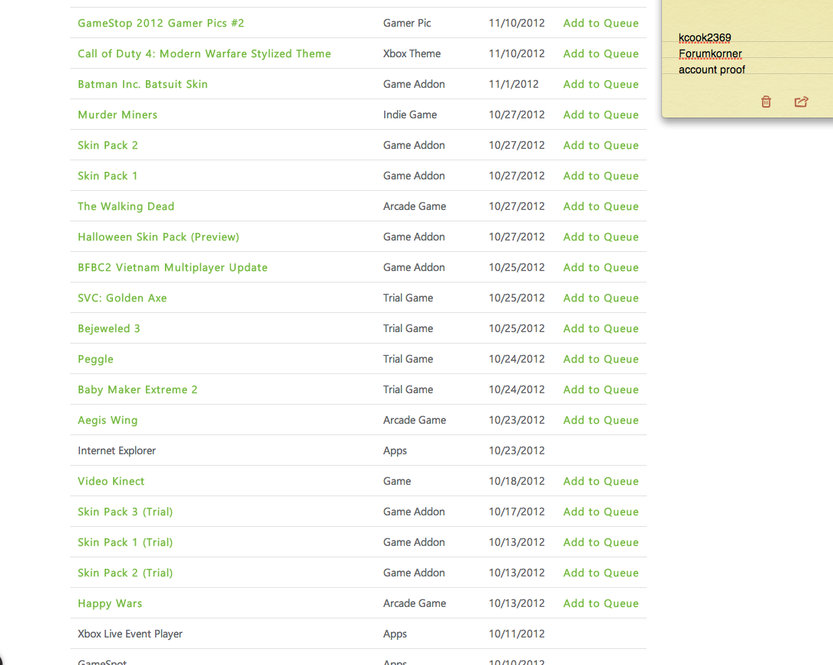Add Happy Wars to queue
Viewport: 833px width, 665px height.
(601, 603)
